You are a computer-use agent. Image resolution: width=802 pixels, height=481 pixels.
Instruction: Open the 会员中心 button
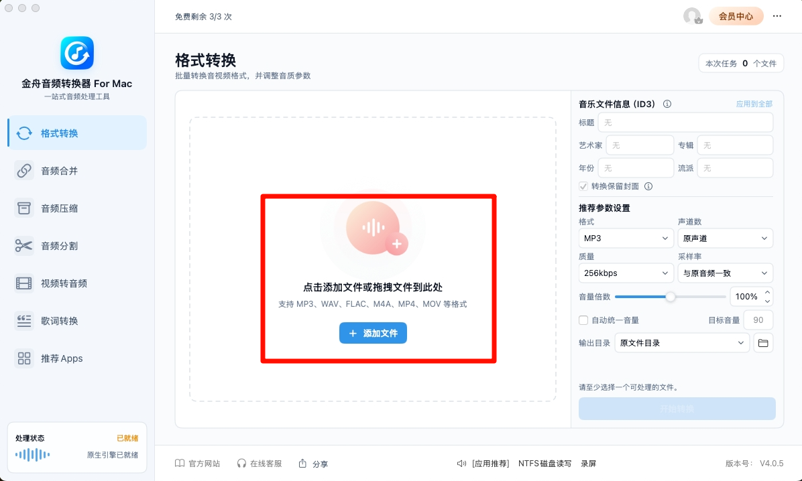tap(736, 16)
